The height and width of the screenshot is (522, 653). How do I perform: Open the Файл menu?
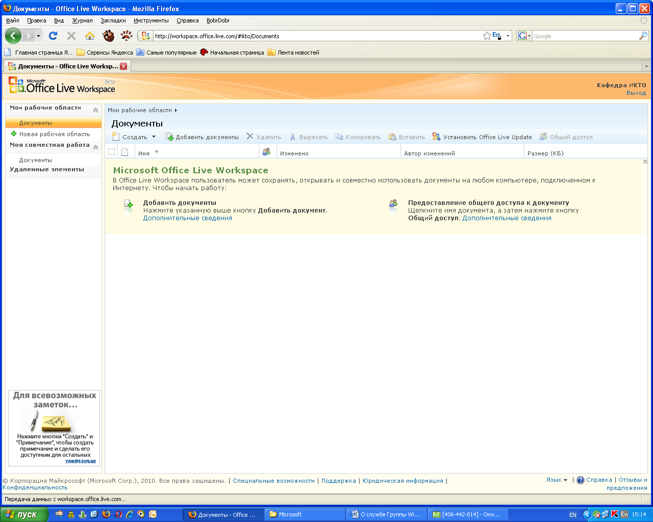point(13,20)
